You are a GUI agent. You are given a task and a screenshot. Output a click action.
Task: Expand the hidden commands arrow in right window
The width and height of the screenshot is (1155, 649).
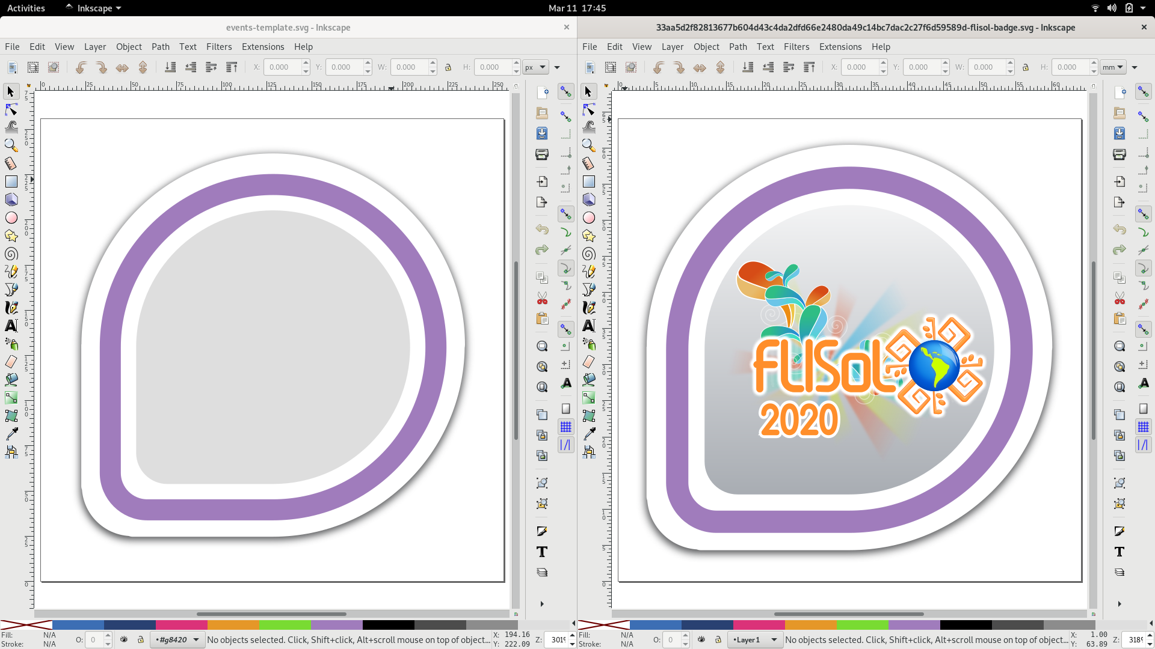(x=1120, y=604)
